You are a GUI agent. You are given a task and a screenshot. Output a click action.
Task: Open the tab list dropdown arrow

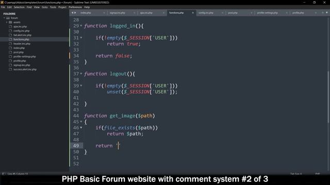click(x=327, y=13)
